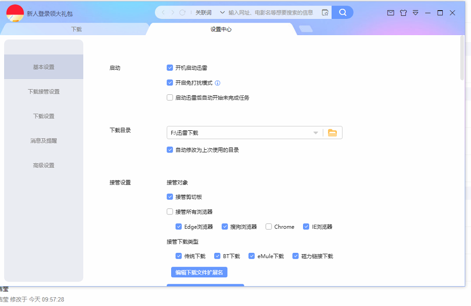Image resolution: width=471 pixels, height=306 pixels.
Task: Click the back arrow in address bar
Action: coord(163,12)
